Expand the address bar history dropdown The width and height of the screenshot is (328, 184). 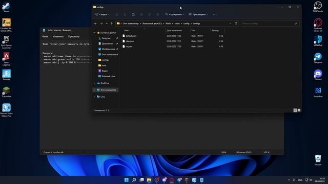click(x=230, y=24)
